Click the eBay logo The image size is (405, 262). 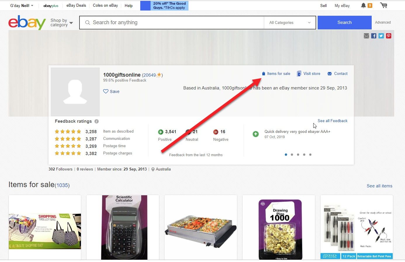27,22
